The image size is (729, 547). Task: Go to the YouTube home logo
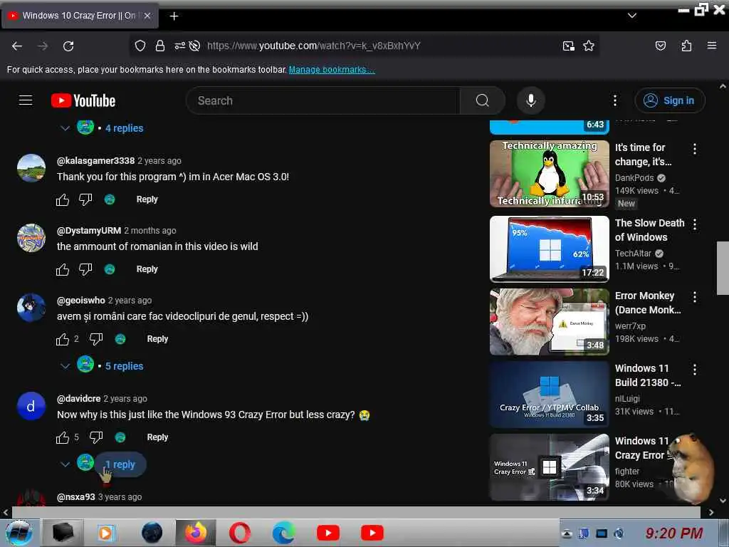(x=83, y=100)
